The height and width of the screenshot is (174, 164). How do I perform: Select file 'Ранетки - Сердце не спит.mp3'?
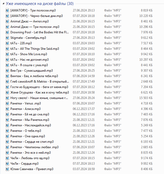[x=32, y=142]
